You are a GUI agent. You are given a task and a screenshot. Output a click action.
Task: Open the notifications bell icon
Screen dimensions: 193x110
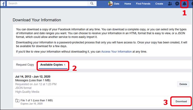[184, 4]
